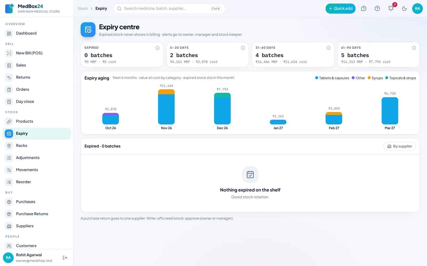Click the Ctrl K shortcut badge
This screenshot has width=427, height=266.
tap(216, 9)
